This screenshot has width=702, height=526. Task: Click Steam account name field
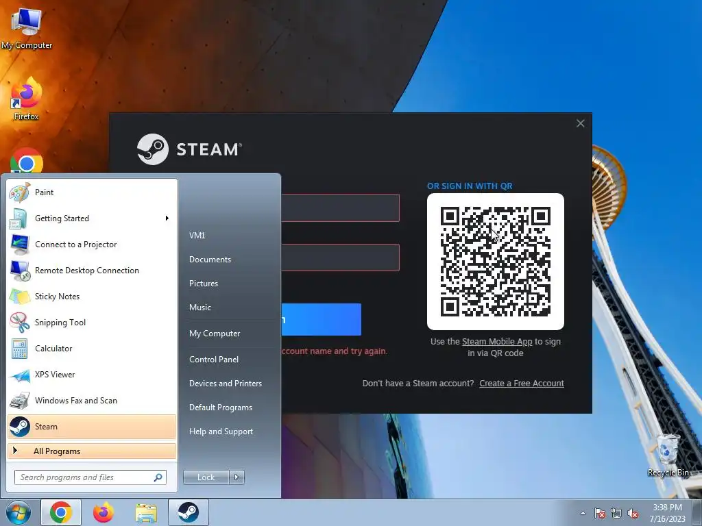point(340,208)
